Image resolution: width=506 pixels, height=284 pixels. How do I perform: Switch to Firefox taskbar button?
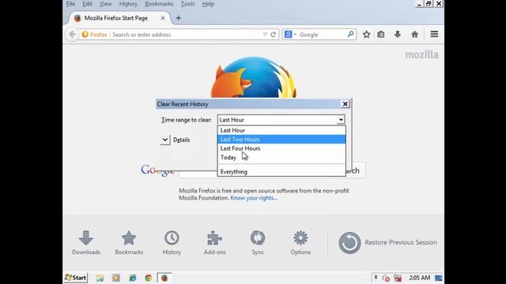point(164,278)
